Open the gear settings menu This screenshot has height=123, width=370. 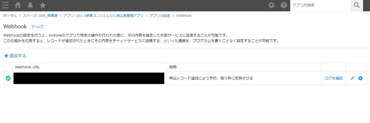271,5
